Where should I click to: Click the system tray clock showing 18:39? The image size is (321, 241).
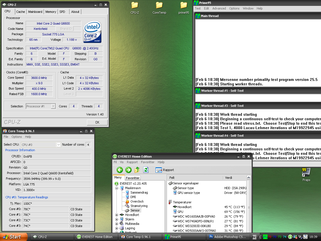pyautogui.click(x=313, y=237)
